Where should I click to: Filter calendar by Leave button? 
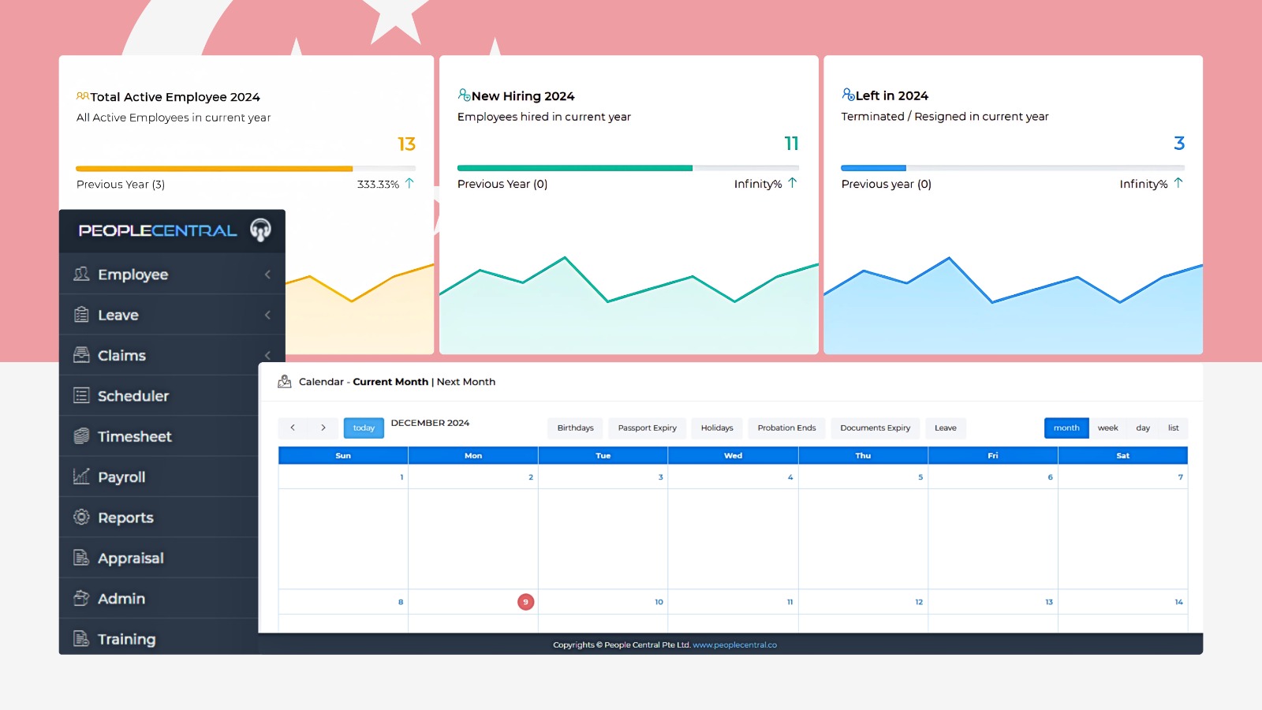tap(946, 428)
